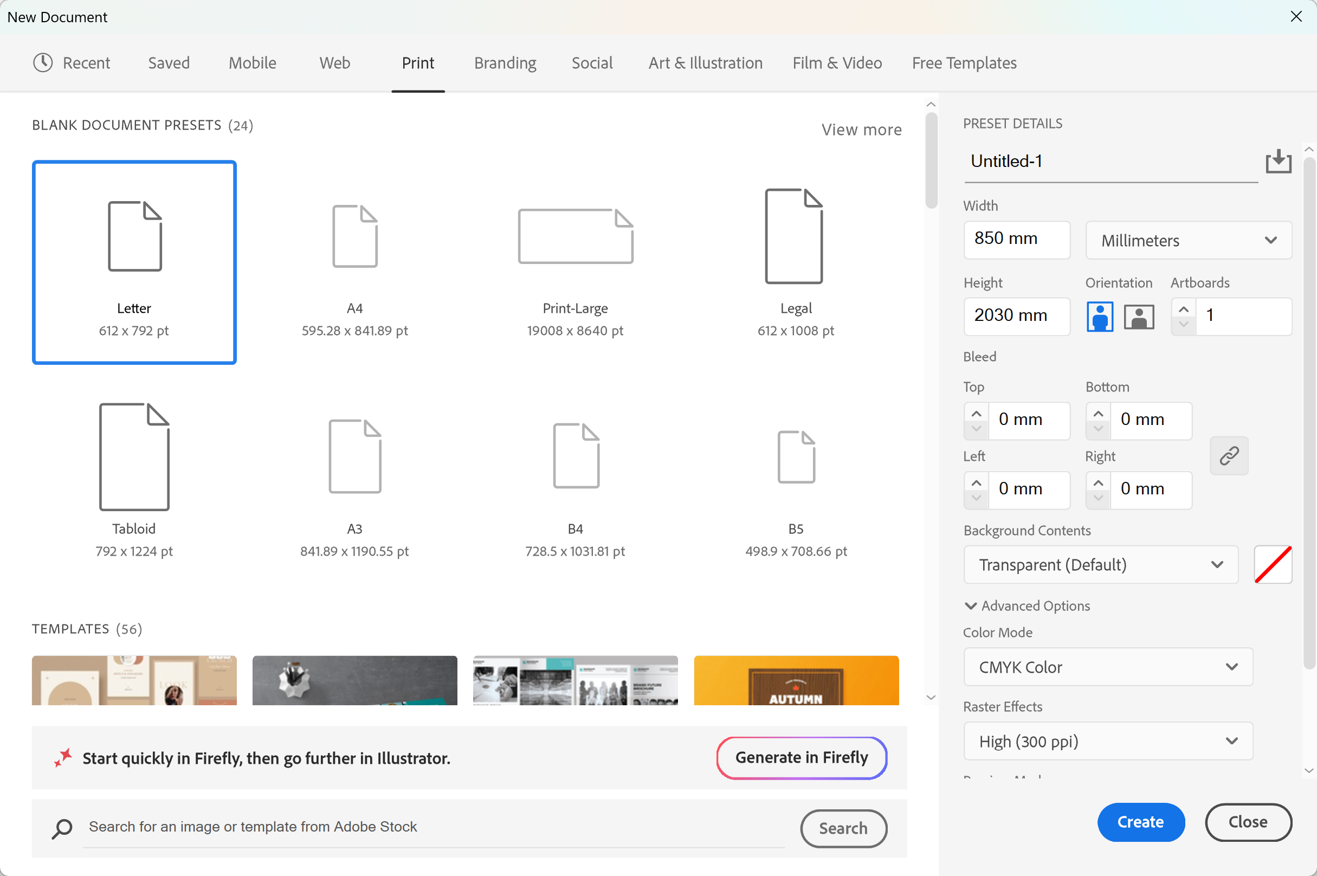Close the New Document dialog with X
Image resolution: width=1317 pixels, height=876 pixels.
point(1296,17)
